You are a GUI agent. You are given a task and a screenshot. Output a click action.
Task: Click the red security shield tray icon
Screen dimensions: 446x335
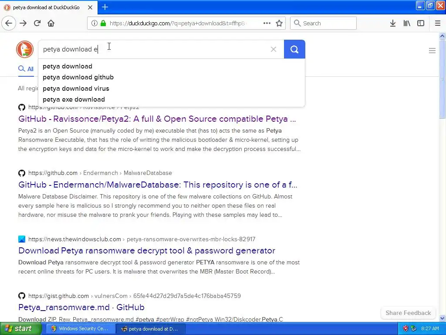(x=405, y=328)
